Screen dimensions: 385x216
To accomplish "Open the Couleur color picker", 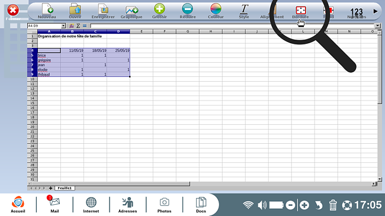I will (216, 11).
